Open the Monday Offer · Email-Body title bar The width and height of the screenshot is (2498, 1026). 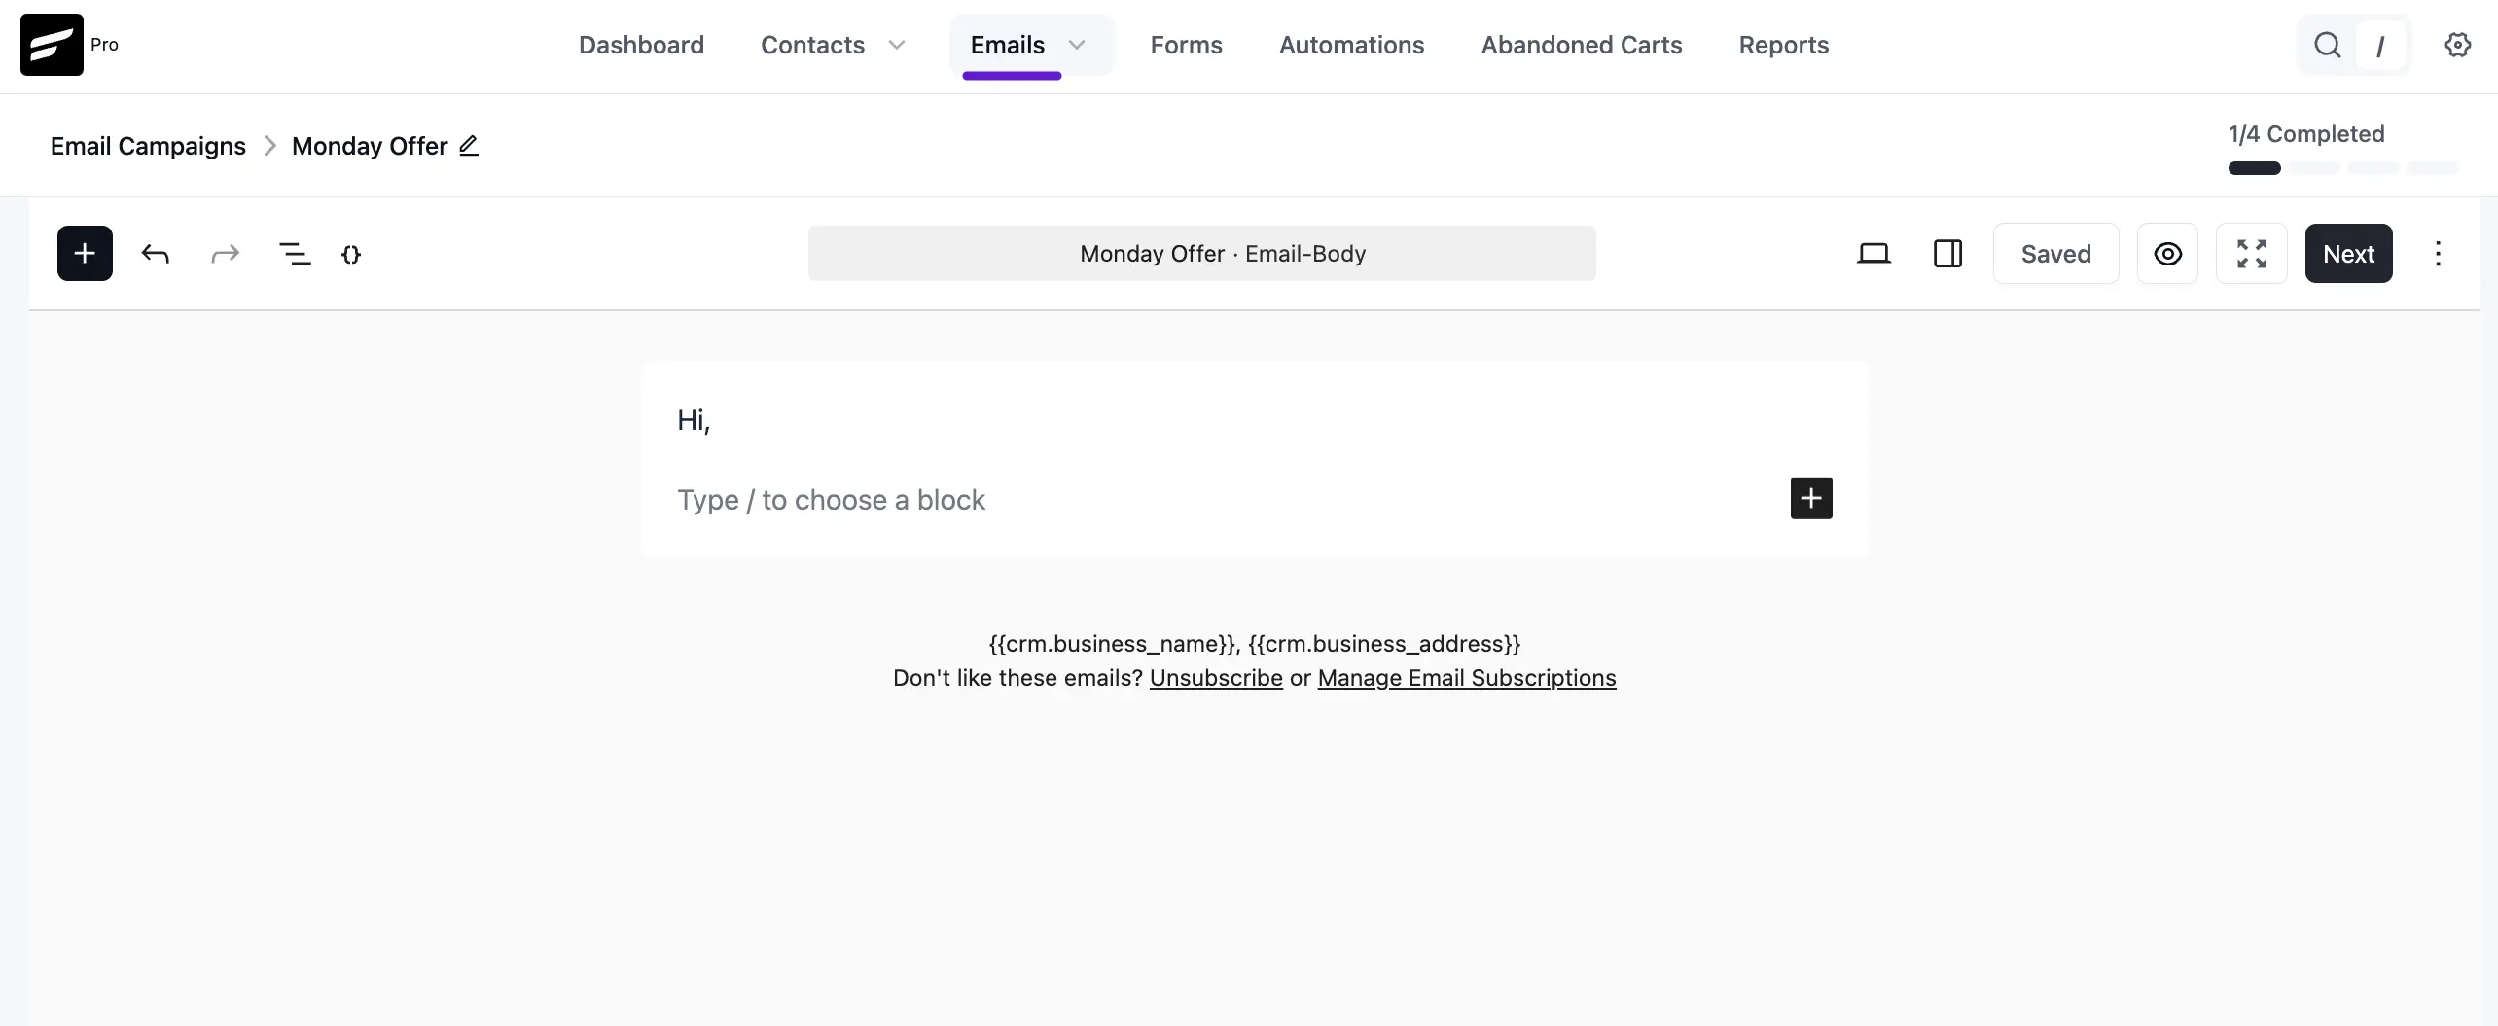click(1201, 254)
